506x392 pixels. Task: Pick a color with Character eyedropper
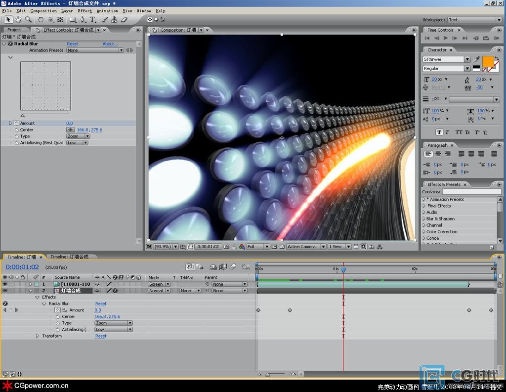coord(477,59)
